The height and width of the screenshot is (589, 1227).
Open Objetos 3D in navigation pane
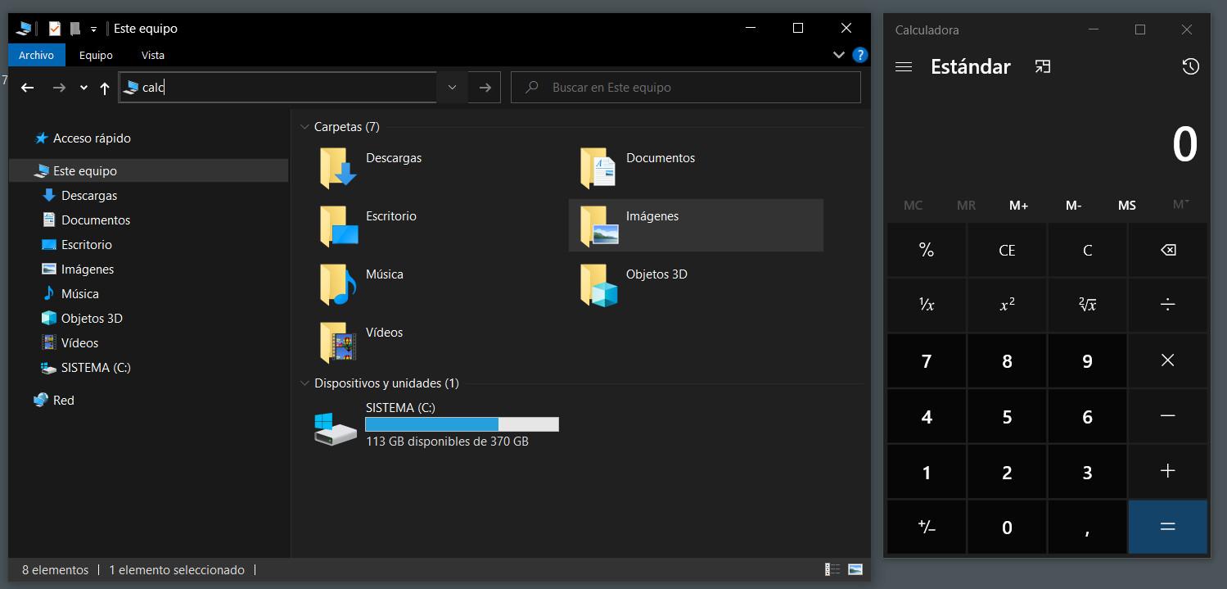click(91, 319)
